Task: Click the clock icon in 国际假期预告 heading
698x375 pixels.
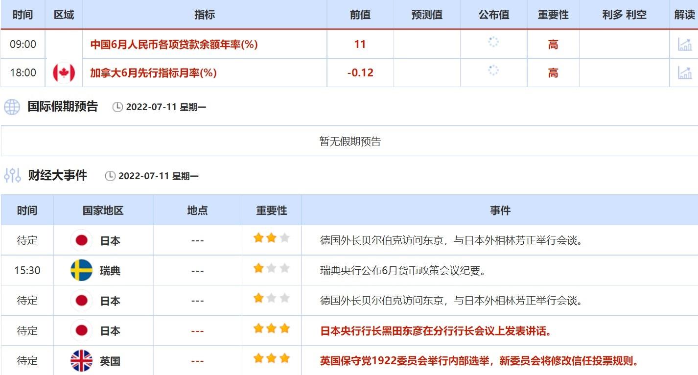Action: (x=117, y=107)
